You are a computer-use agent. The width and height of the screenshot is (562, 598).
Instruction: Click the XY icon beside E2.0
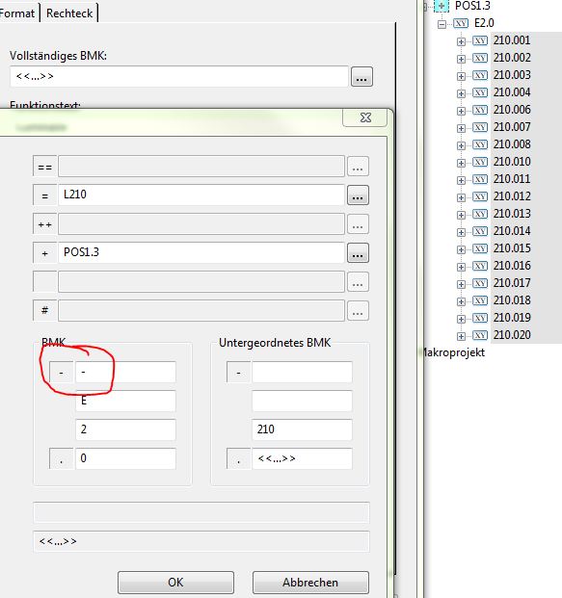point(461,24)
